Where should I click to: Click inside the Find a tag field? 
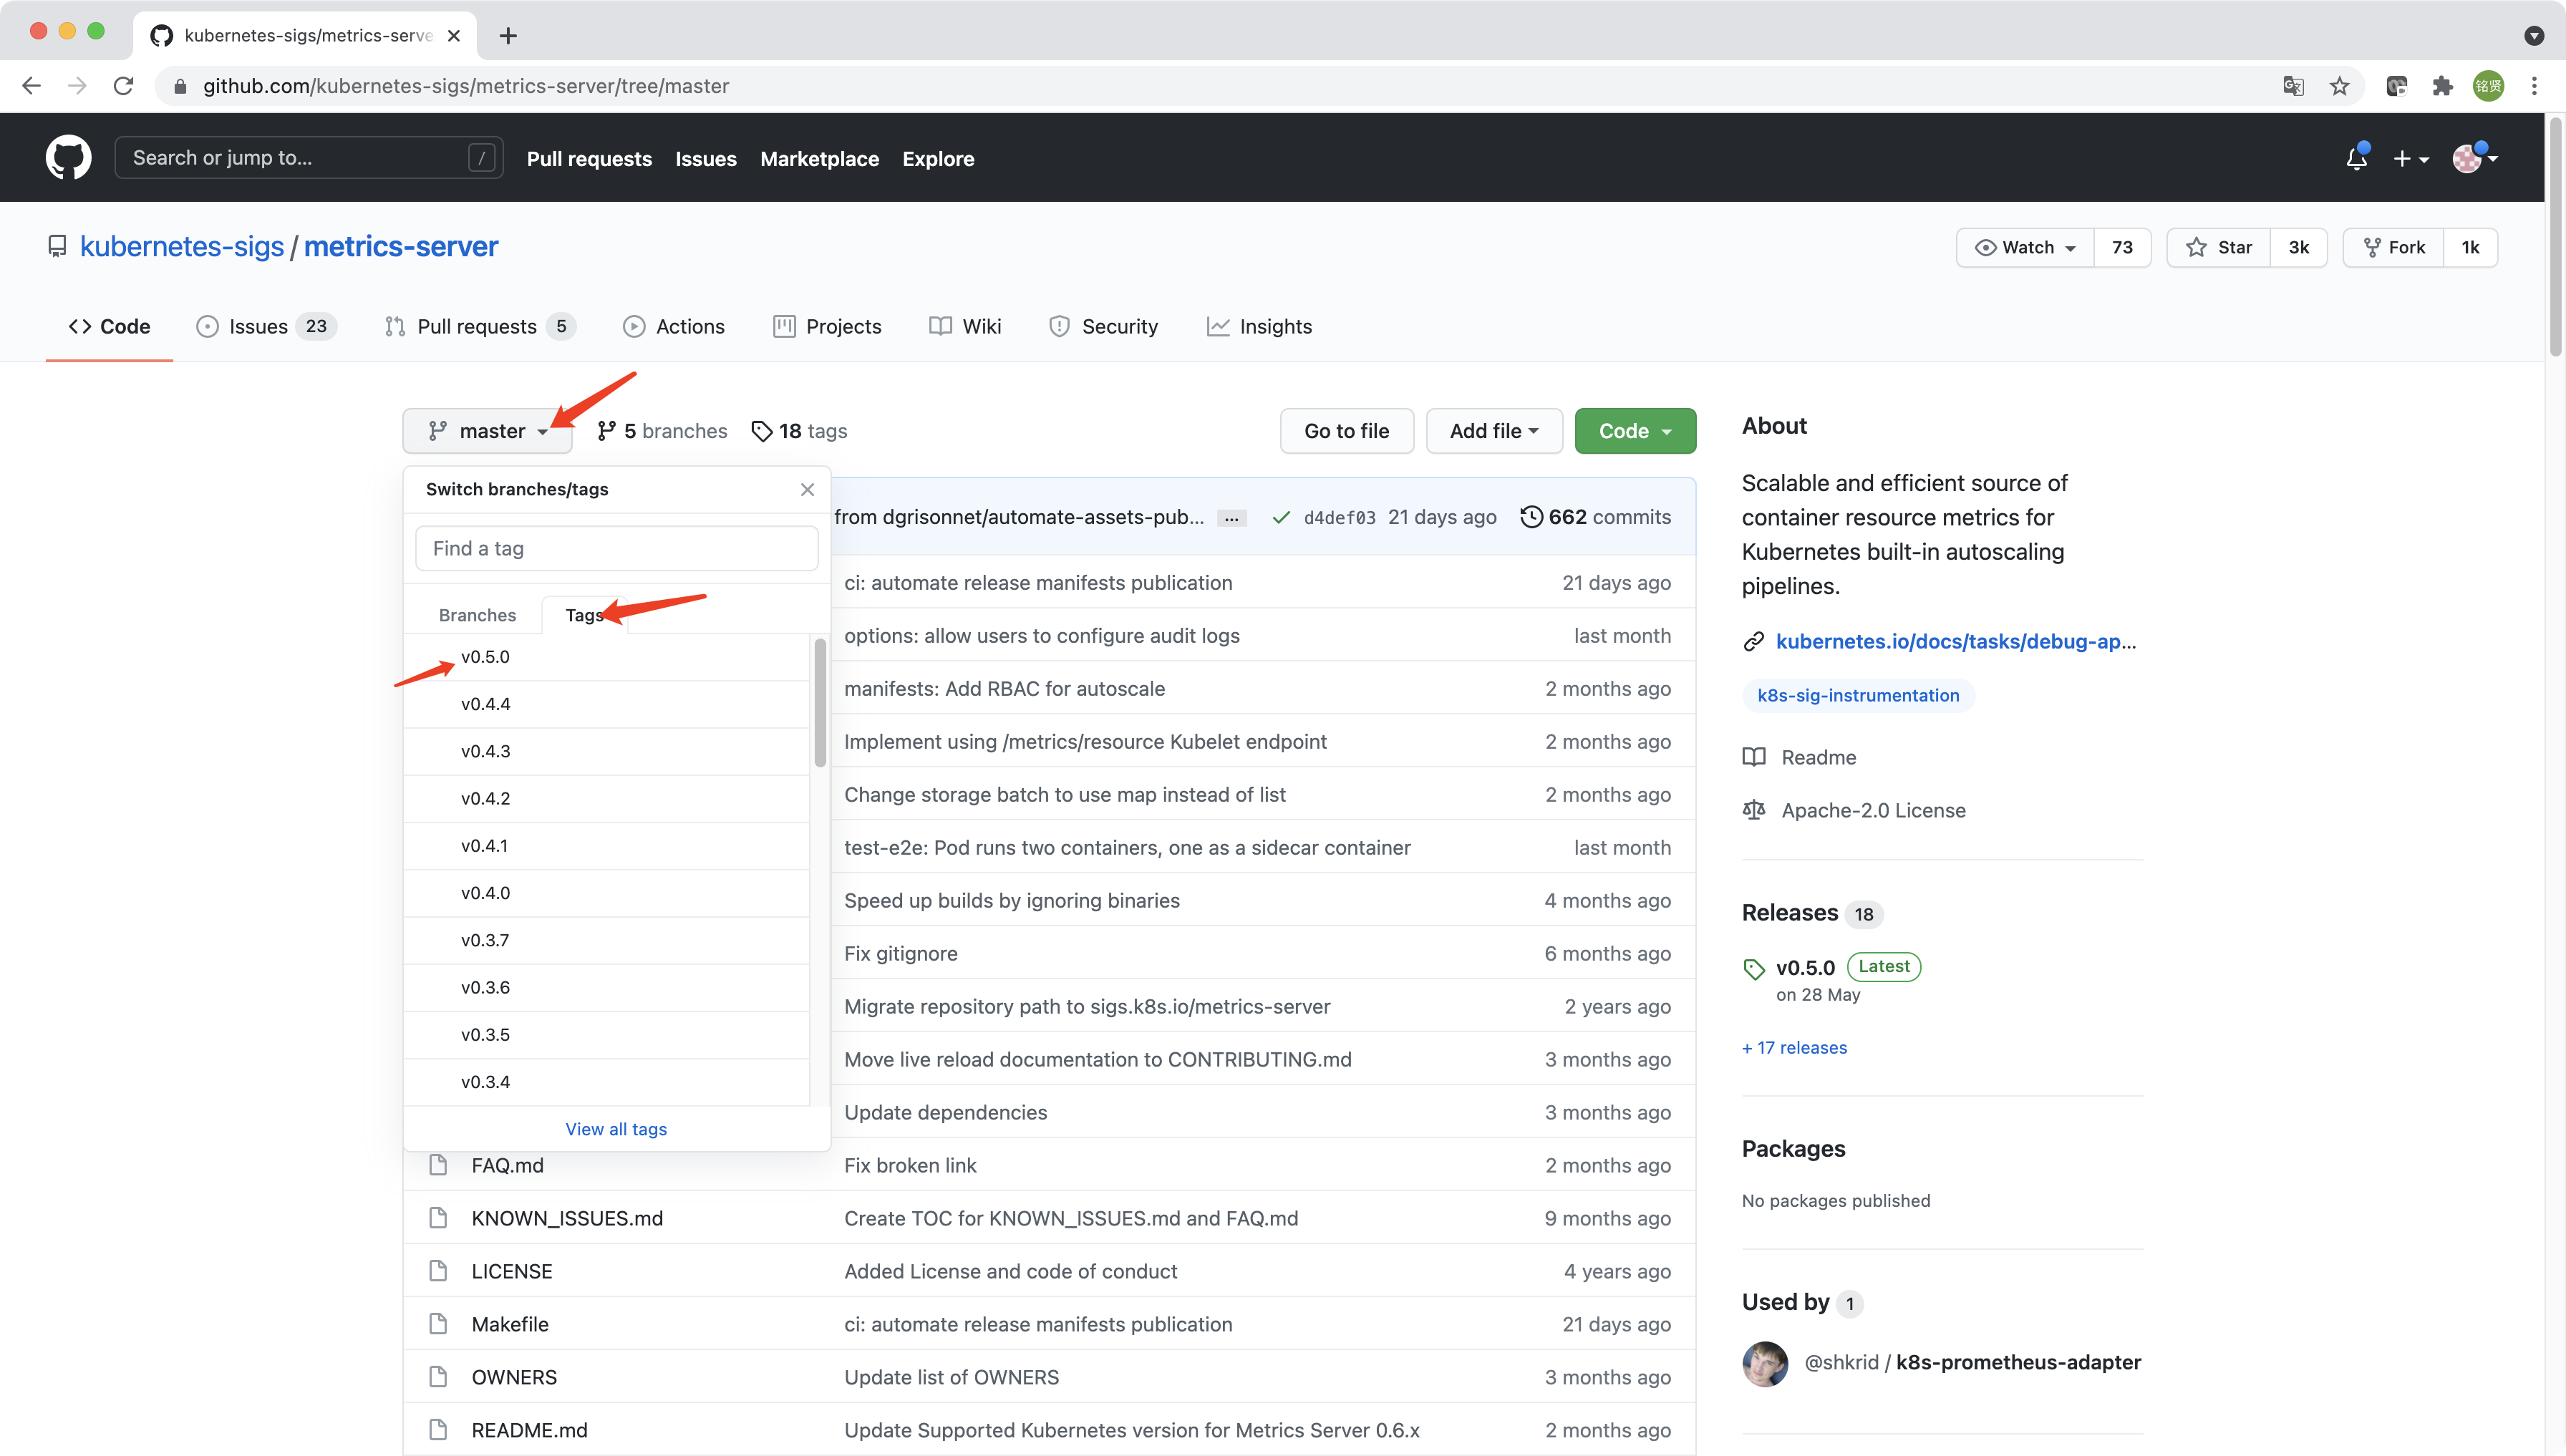[x=616, y=547]
